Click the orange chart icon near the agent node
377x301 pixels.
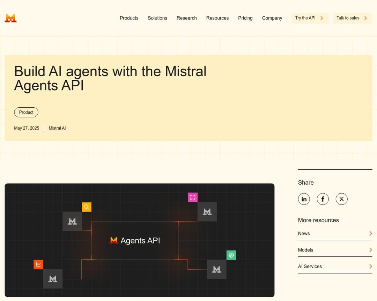(x=38, y=264)
